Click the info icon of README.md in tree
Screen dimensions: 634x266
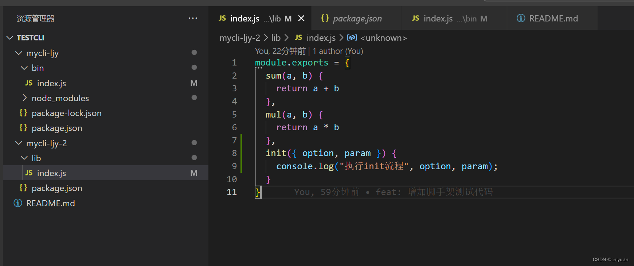click(x=18, y=203)
